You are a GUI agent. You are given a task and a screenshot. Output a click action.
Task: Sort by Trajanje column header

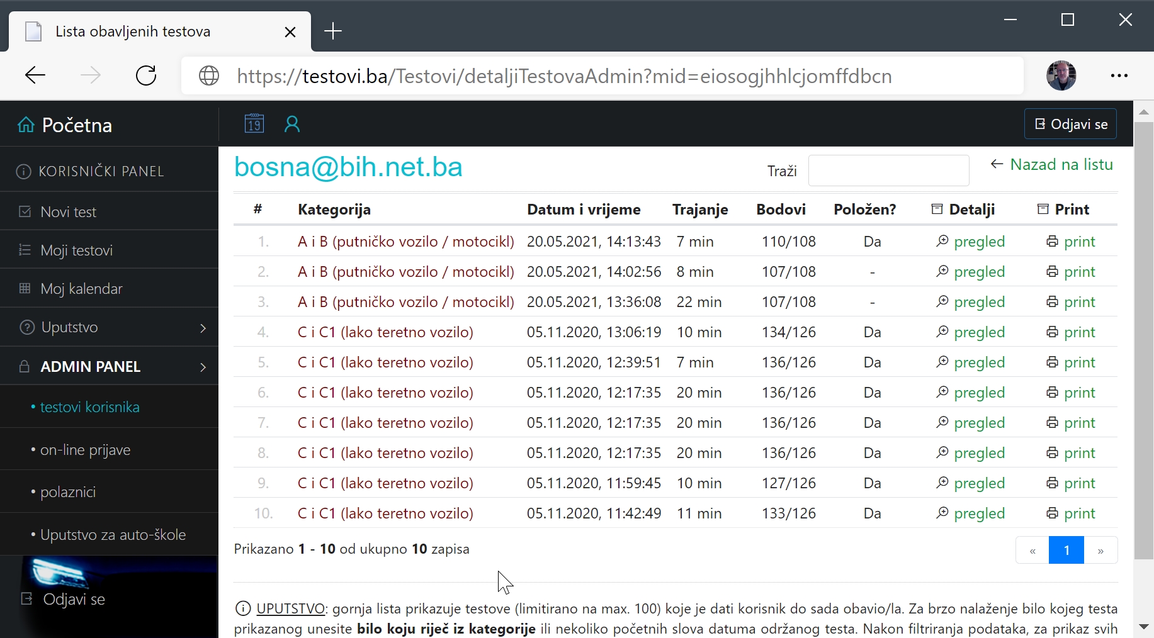point(700,210)
